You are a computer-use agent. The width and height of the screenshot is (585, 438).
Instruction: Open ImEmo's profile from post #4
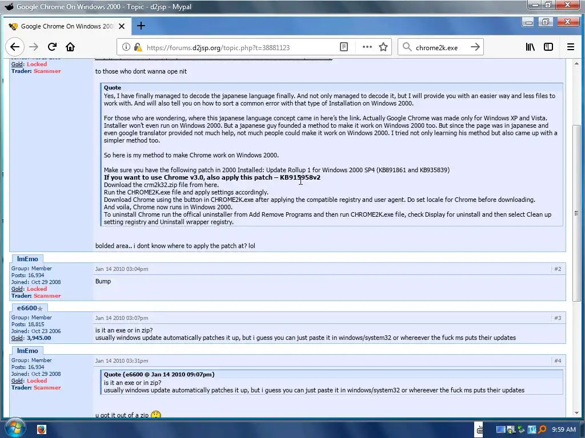tap(27, 351)
